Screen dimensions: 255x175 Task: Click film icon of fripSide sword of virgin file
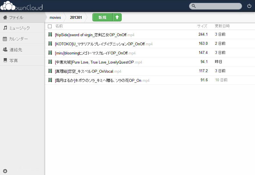click(x=50, y=34)
